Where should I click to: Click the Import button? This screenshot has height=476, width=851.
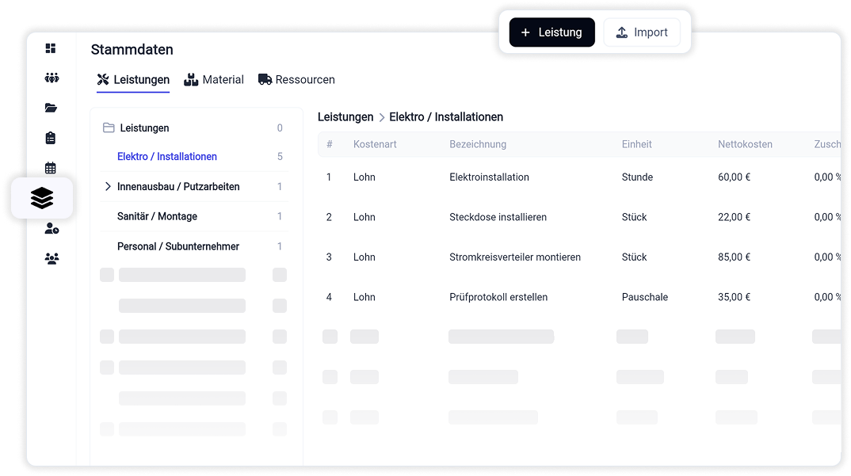[x=641, y=32]
